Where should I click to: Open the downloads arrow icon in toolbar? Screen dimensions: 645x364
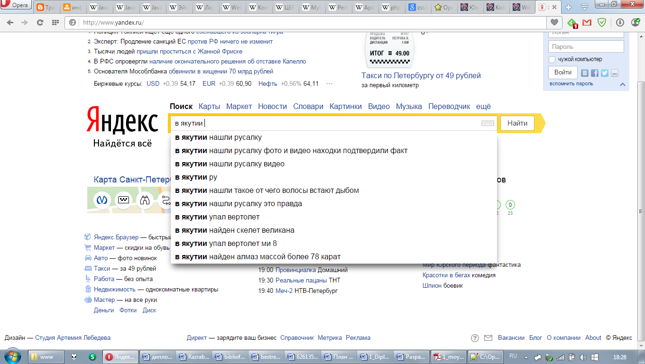pyautogui.click(x=620, y=22)
